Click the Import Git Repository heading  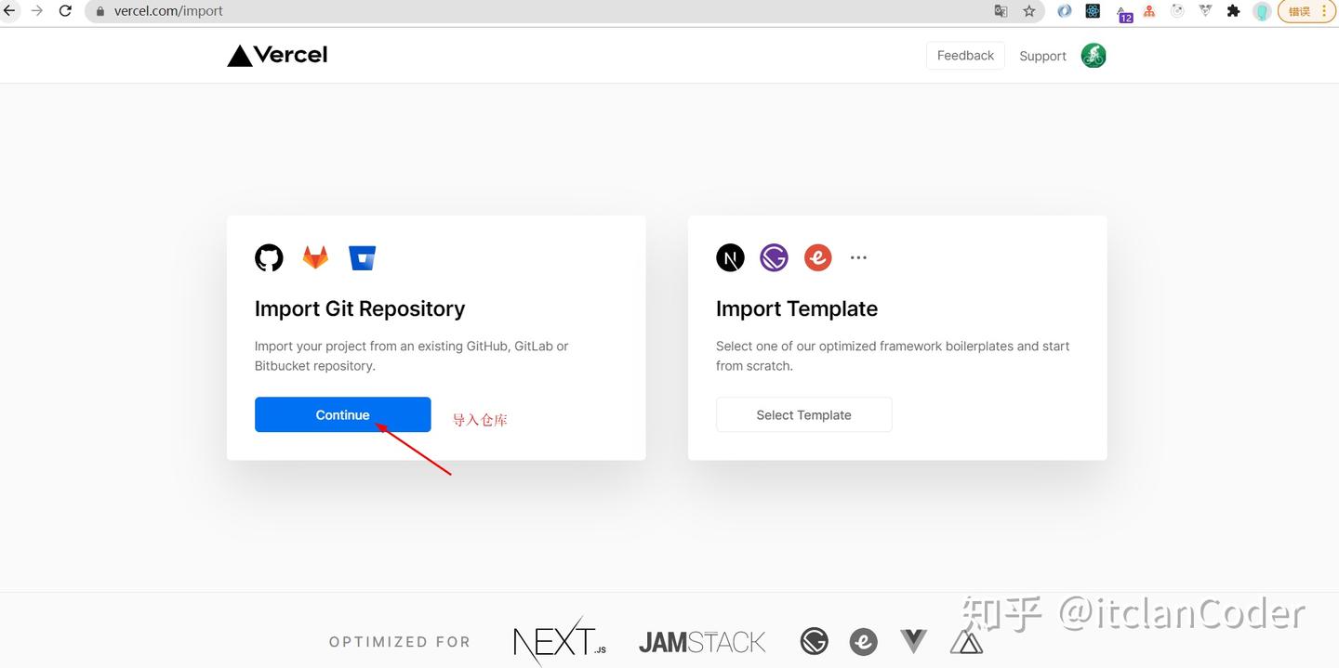(x=360, y=308)
